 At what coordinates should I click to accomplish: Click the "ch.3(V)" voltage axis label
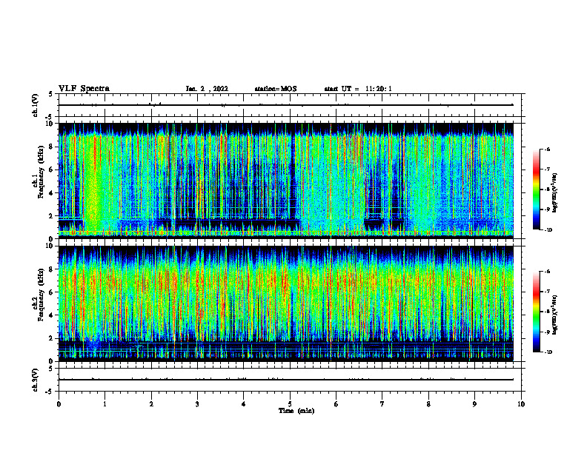click(35, 380)
